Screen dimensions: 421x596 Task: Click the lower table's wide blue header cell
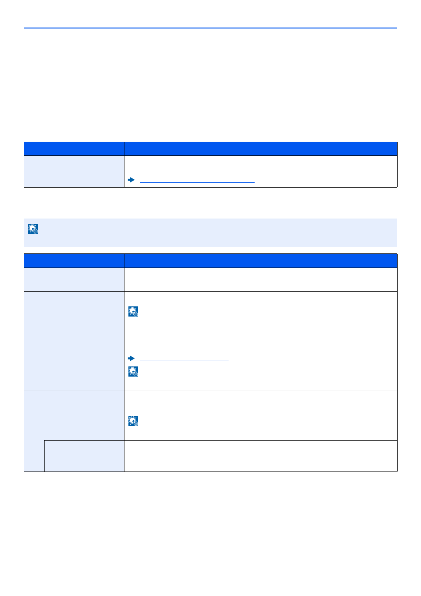261,260
